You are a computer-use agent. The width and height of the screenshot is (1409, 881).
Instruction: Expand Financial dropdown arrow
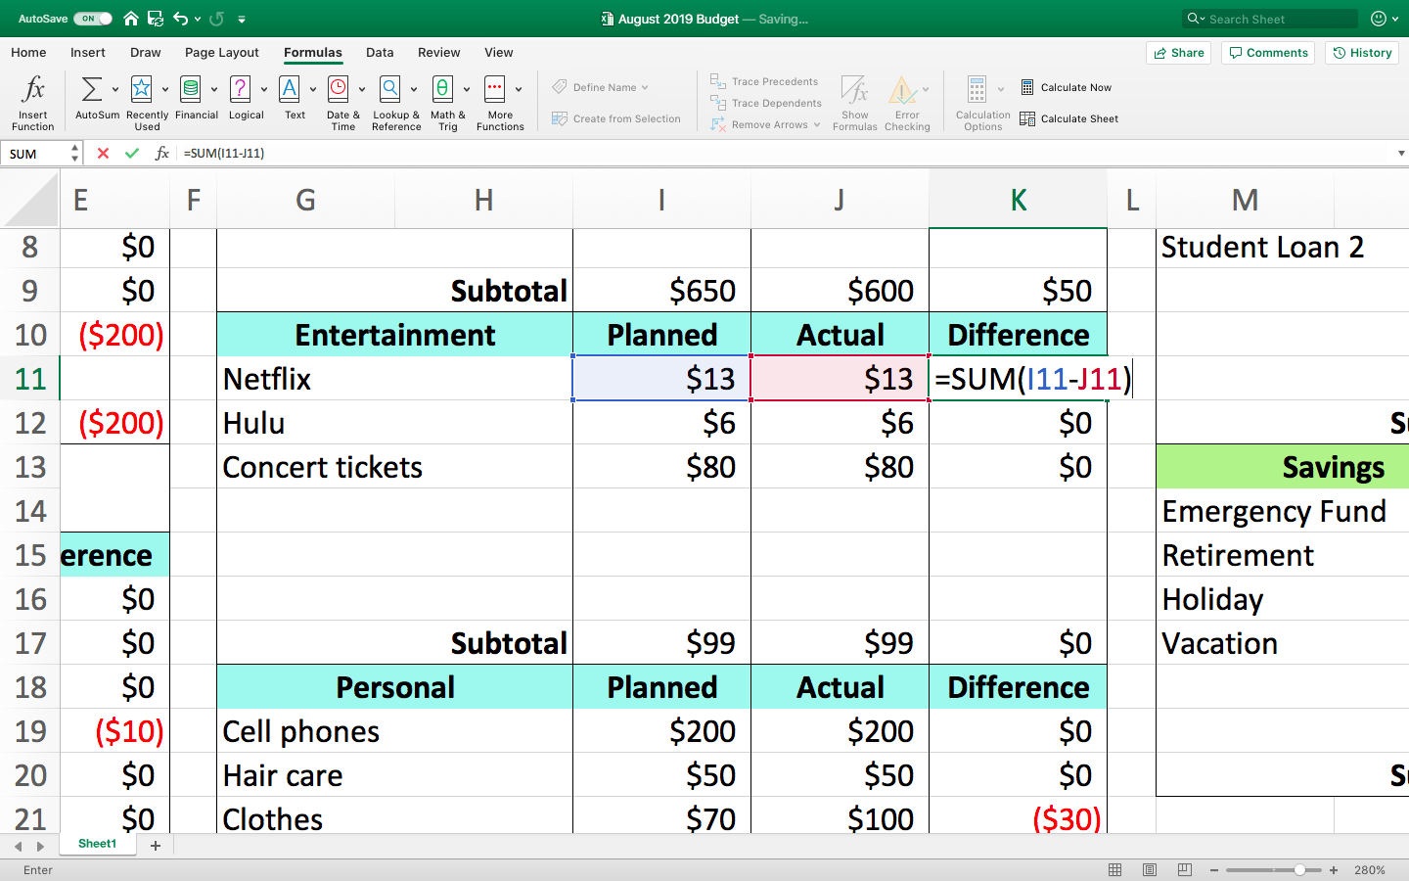point(214,89)
